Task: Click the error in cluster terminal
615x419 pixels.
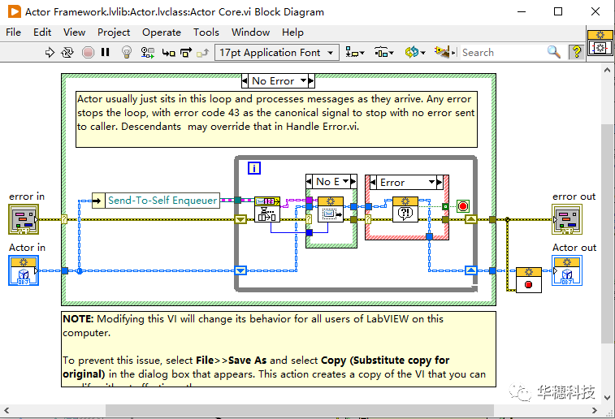Action: coord(24,219)
